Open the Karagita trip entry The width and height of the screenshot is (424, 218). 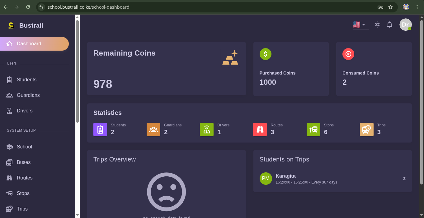(285, 176)
